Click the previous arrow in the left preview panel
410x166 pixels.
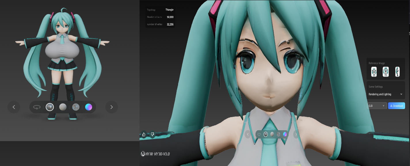(x=14, y=107)
